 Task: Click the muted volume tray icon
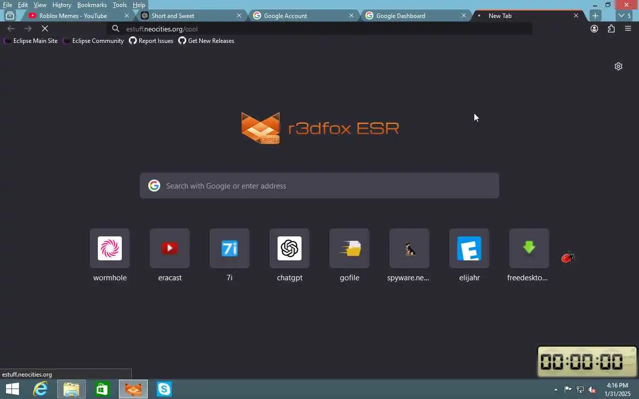pyautogui.click(x=592, y=390)
